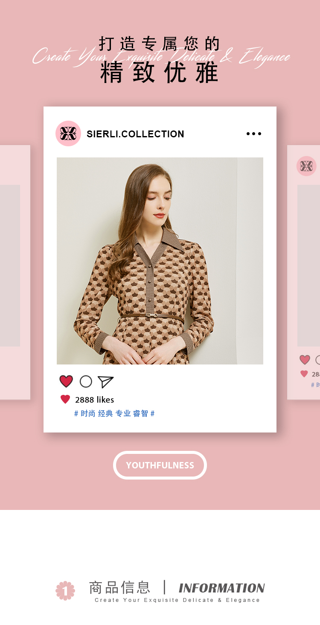Open the model dress photo in the post

coord(160,261)
